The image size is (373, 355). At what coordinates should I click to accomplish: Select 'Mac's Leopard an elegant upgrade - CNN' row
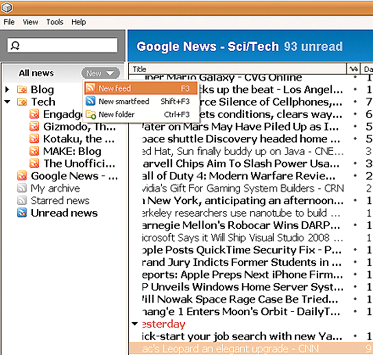251,349
